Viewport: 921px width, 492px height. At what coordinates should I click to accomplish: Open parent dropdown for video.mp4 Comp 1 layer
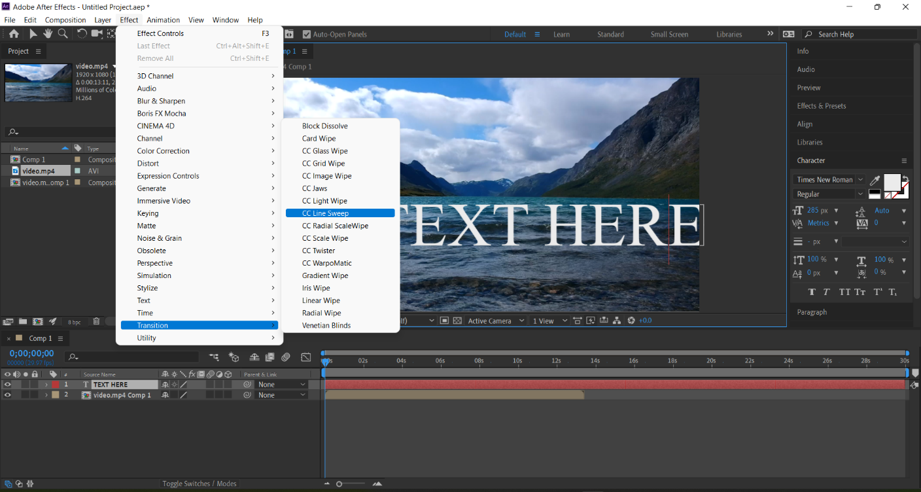click(x=281, y=395)
